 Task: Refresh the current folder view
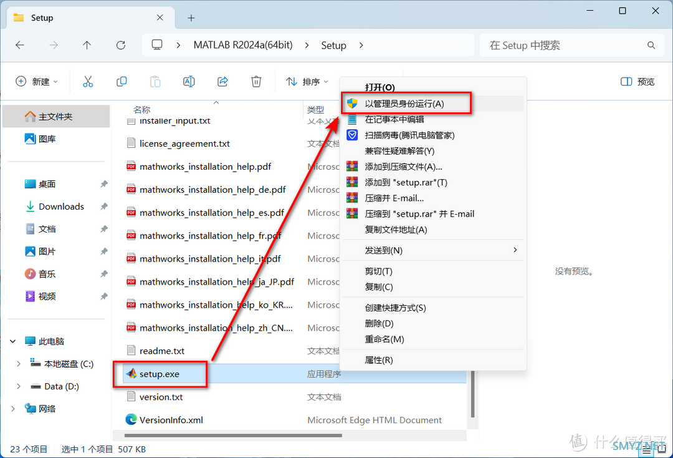[x=121, y=45]
